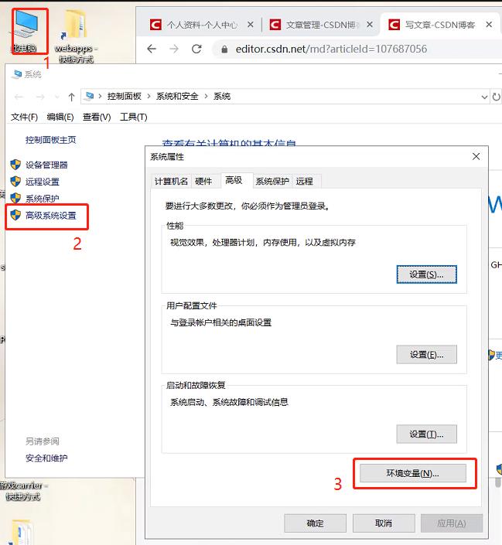Close the 个人资料-个人中心 tab
Image resolution: width=502 pixels, height=545 pixels.
coord(250,25)
